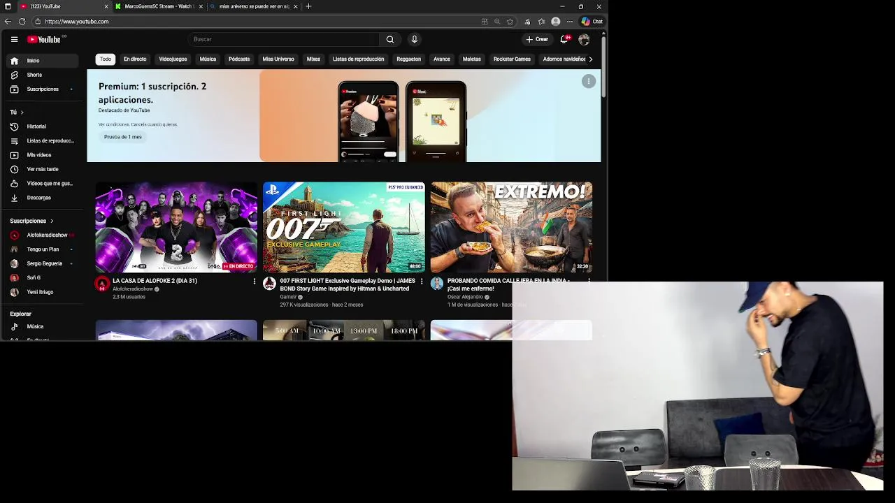The height and width of the screenshot is (503, 895).
Task: Reload the page in the browser
Action: (x=22, y=22)
